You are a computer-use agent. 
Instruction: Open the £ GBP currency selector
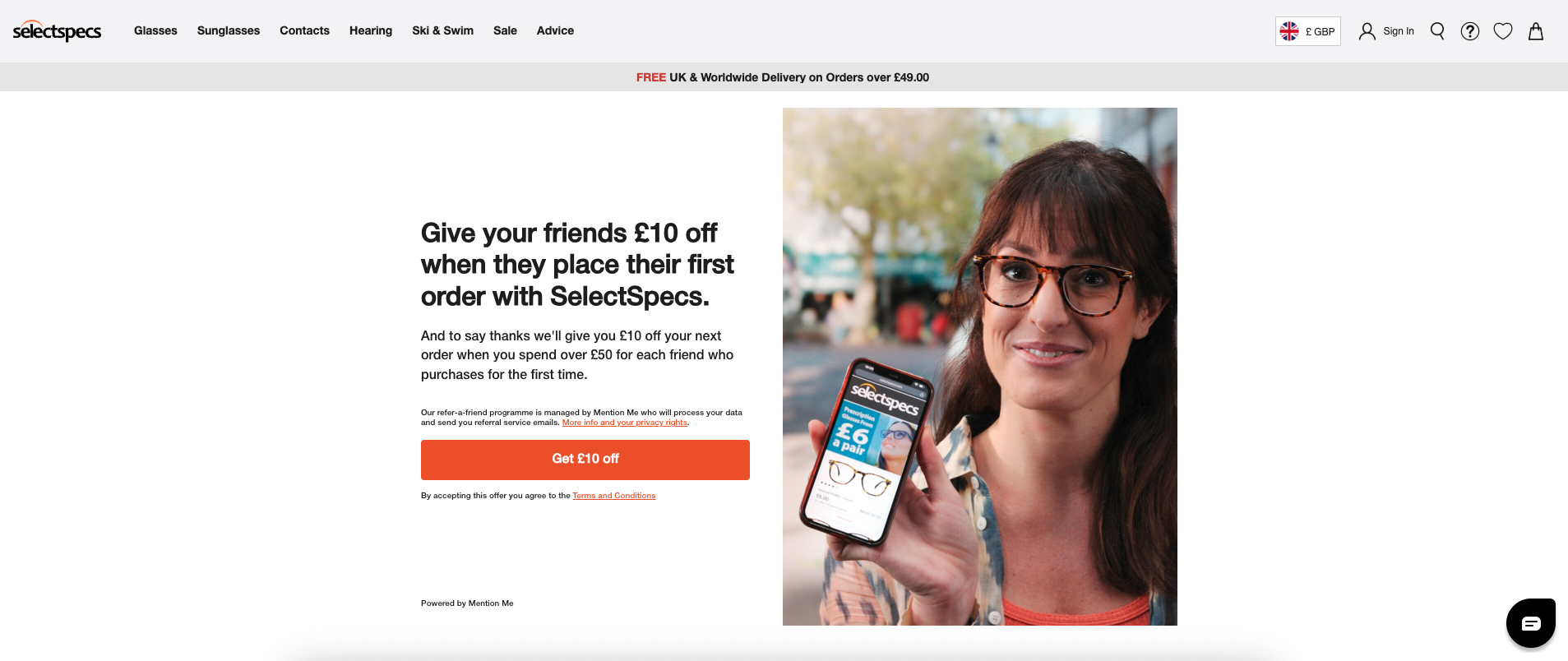(1308, 31)
